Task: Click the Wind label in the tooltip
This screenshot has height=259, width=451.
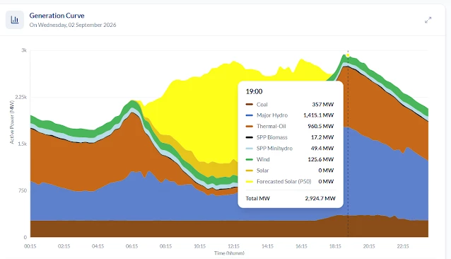Action: coord(263,159)
